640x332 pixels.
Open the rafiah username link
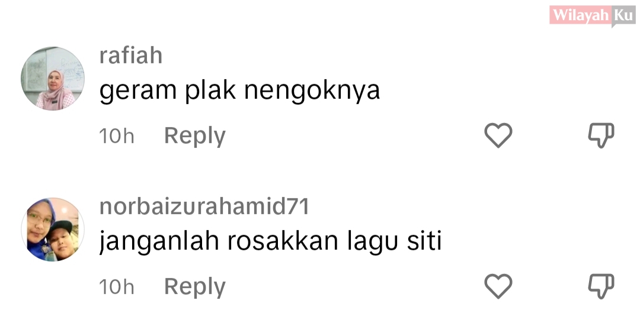pyautogui.click(x=131, y=56)
